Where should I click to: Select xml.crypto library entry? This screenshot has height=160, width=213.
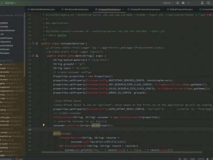pos(10,144)
